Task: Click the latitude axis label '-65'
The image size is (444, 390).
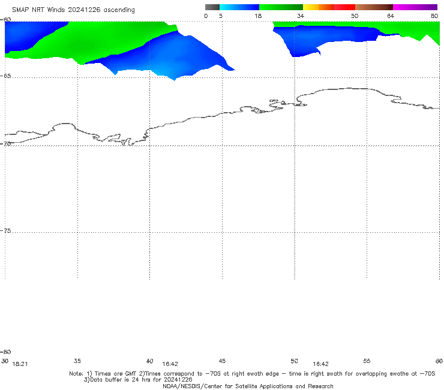Action: tap(5, 76)
